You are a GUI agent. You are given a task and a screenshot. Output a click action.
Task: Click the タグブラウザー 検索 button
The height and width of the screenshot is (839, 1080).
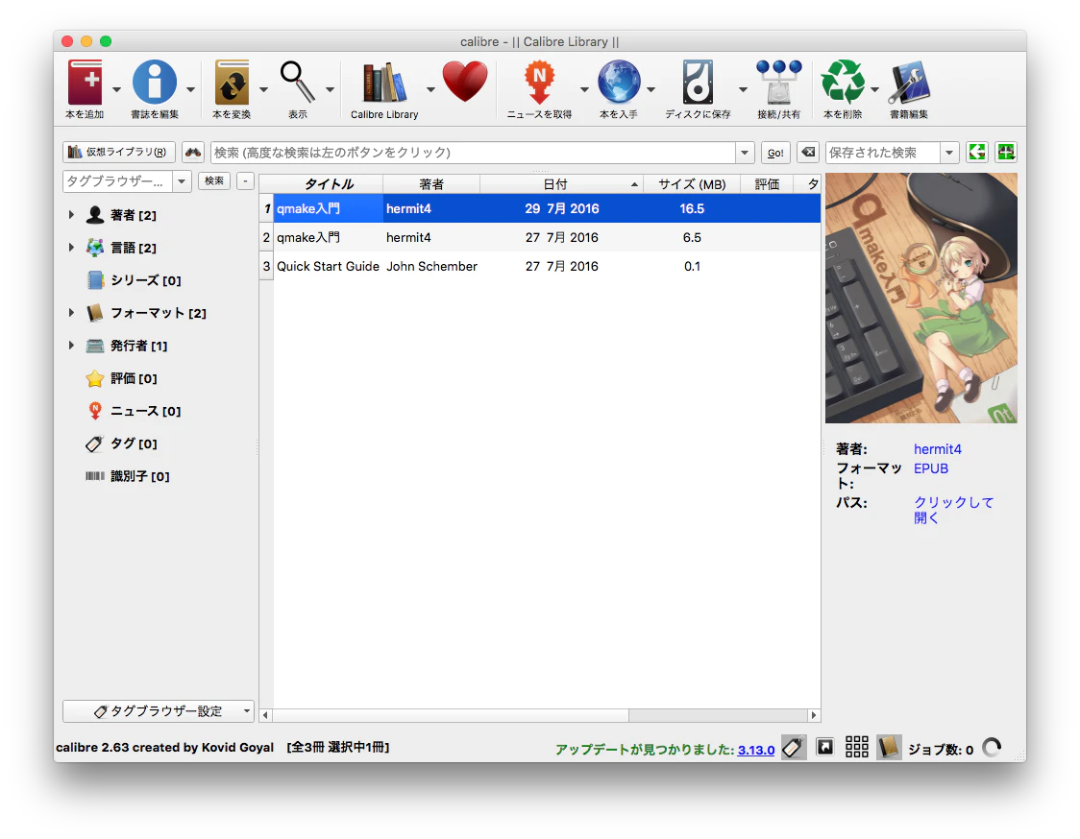click(214, 180)
